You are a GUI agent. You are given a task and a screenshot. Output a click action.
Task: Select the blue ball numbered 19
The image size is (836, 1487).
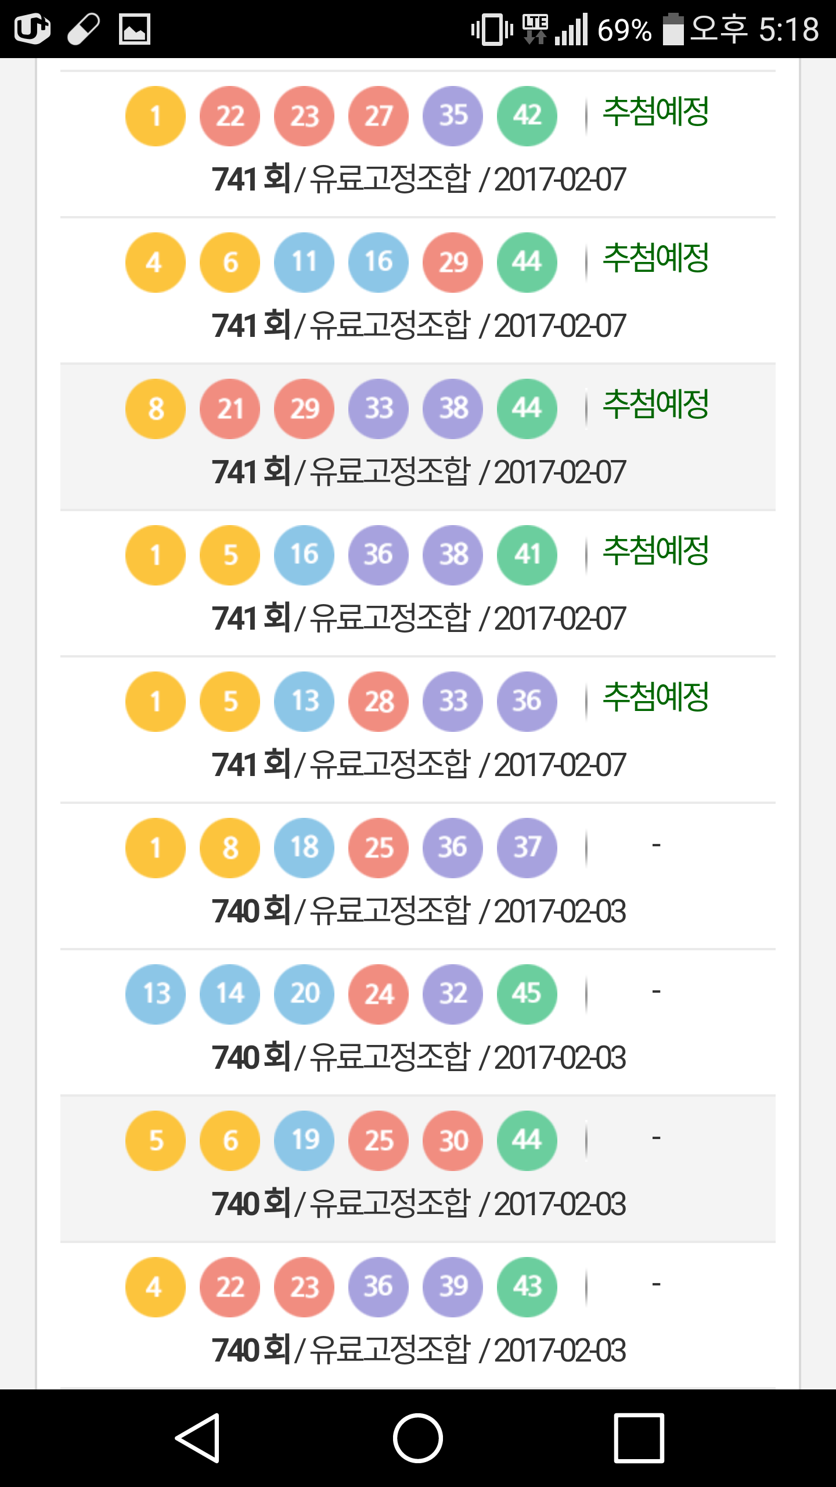click(x=304, y=1140)
